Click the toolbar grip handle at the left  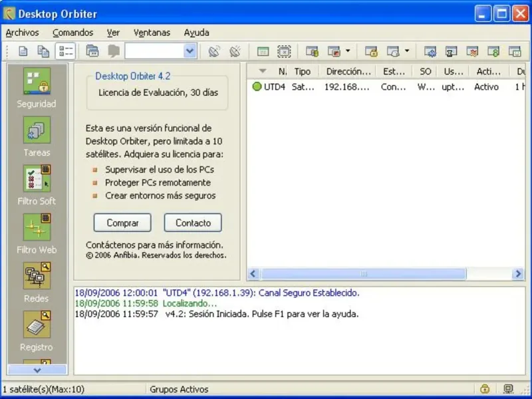(x=7, y=52)
